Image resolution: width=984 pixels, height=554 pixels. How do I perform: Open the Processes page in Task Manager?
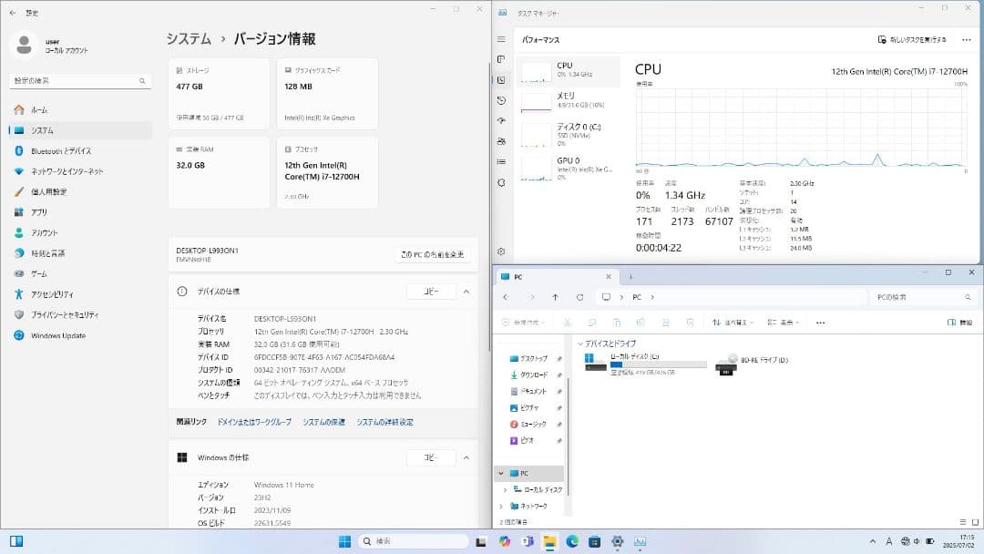tap(499, 60)
